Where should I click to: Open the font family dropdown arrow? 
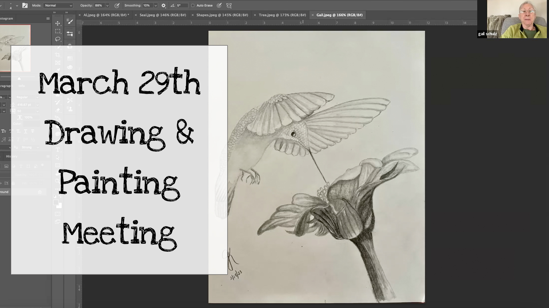(x=9, y=97)
